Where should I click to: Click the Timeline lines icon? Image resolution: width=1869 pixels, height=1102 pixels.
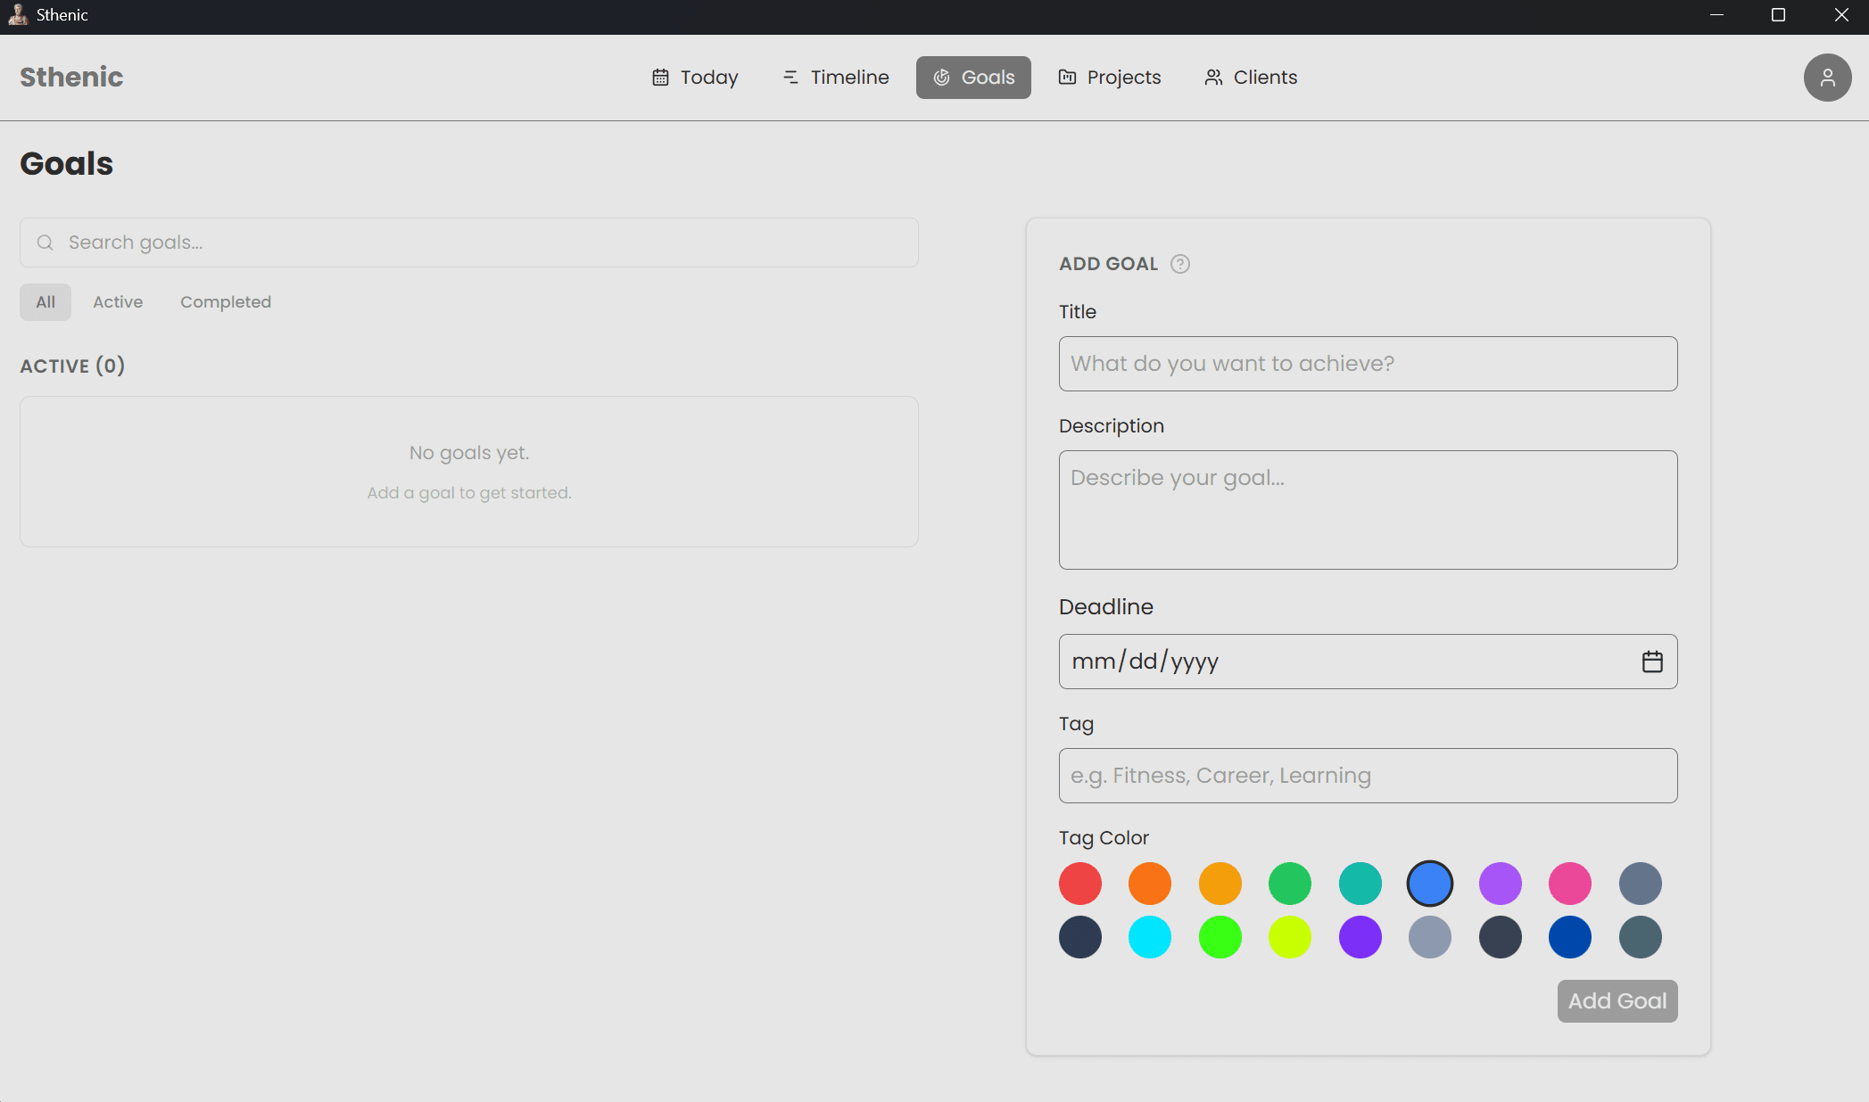(790, 78)
